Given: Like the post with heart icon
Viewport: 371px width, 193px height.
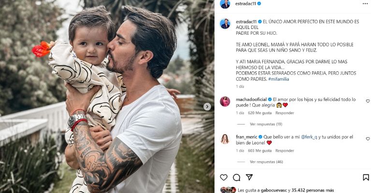Looking at the screenshot, I should [224, 177].
